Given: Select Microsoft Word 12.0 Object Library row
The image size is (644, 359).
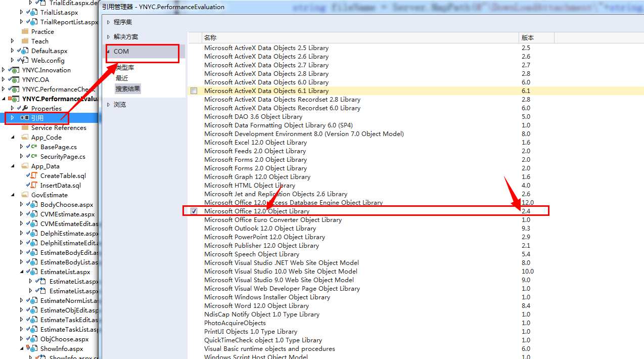Looking at the screenshot, I should pos(416,306).
